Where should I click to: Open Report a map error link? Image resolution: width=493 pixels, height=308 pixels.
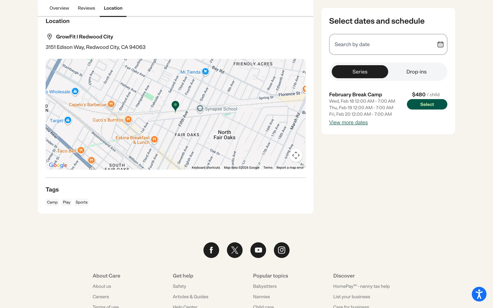290,168
